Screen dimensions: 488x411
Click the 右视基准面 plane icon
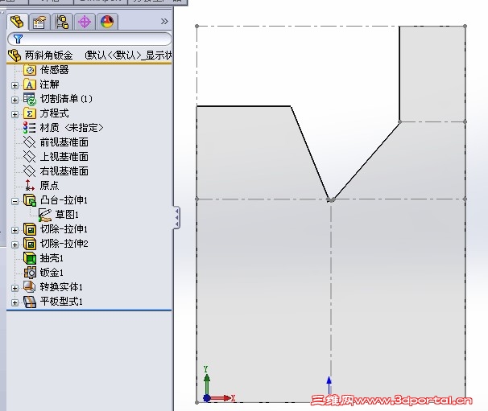coord(30,171)
